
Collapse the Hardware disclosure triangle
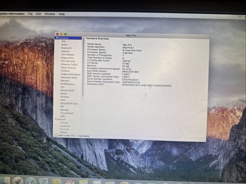pos(57,38)
